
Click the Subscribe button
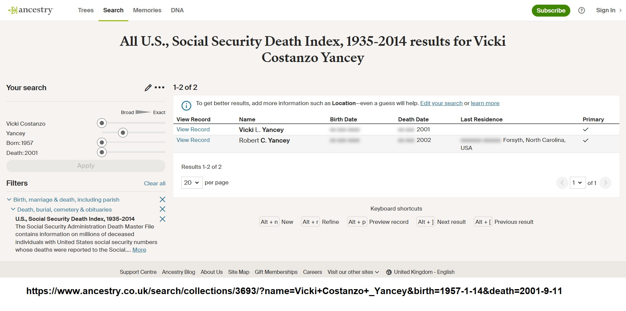click(551, 11)
